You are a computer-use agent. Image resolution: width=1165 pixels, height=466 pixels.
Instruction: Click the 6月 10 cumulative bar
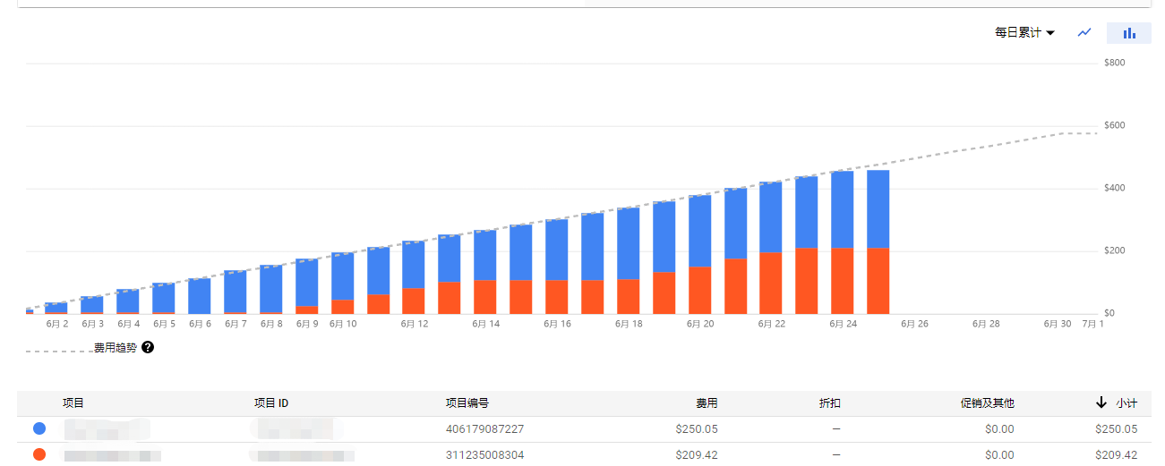[342, 284]
